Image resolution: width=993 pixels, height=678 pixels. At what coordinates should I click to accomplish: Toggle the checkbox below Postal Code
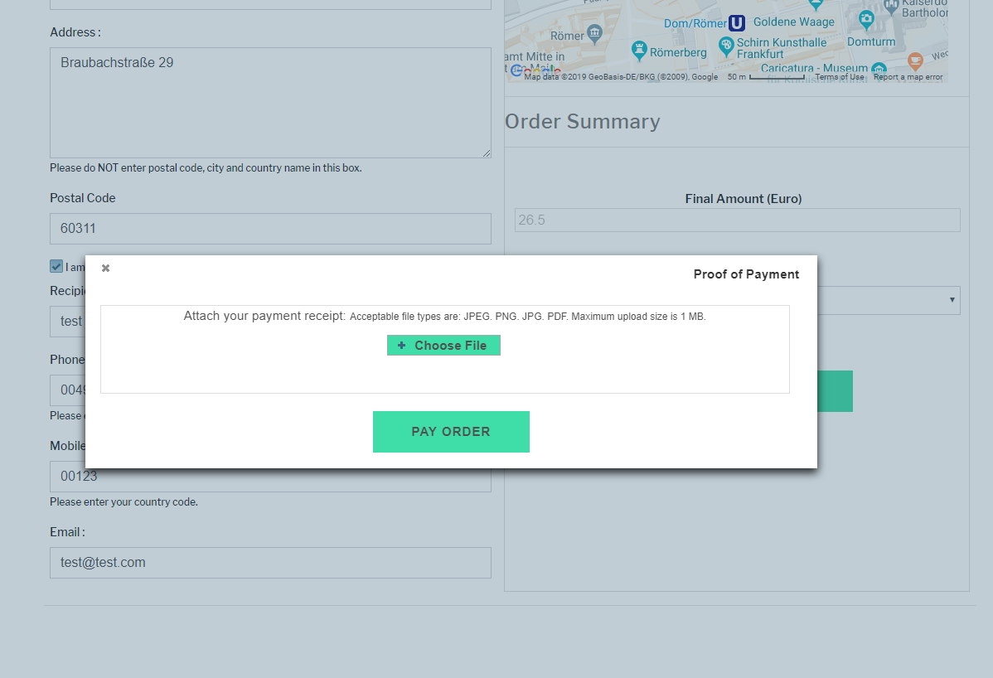tap(56, 267)
